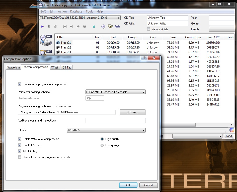Copy selected tracks uncompressed with WAV icon

tap(46, 40)
